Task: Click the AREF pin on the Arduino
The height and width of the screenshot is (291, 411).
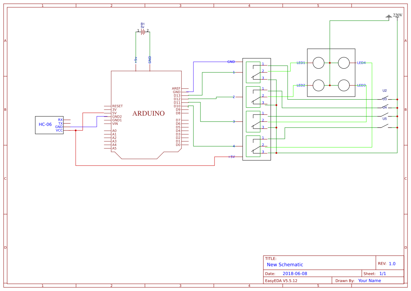Action: click(x=176, y=88)
